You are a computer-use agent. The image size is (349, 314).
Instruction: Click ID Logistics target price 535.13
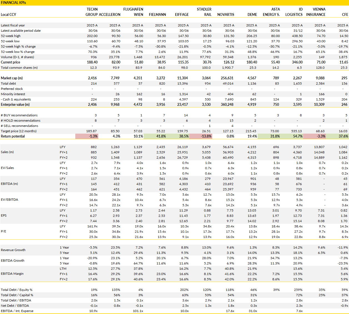point(296,131)
